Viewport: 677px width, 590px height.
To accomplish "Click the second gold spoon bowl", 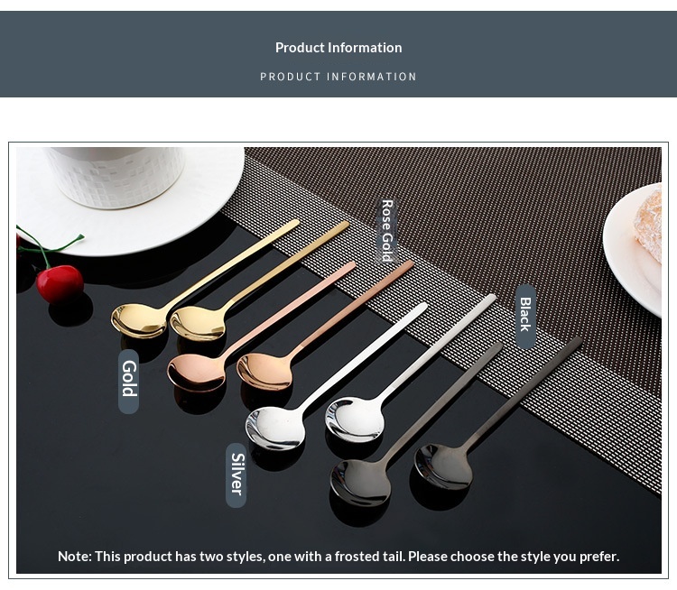I will click(199, 324).
